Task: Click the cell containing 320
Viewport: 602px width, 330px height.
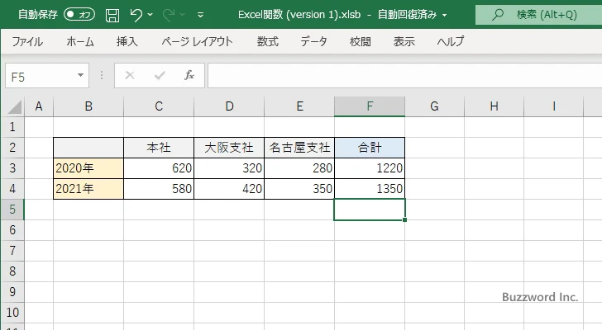Action: [229, 168]
